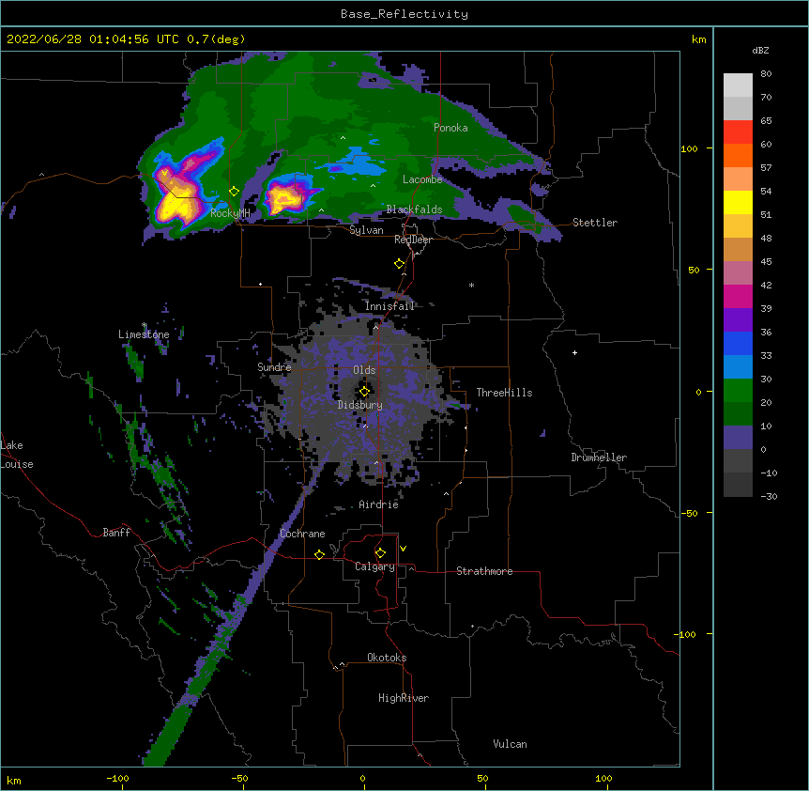Click the HighRiver label

tap(404, 698)
